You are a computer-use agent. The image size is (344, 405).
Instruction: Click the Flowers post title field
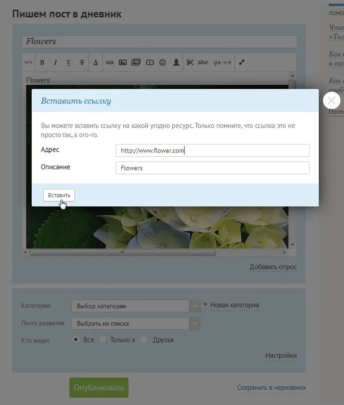click(159, 42)
